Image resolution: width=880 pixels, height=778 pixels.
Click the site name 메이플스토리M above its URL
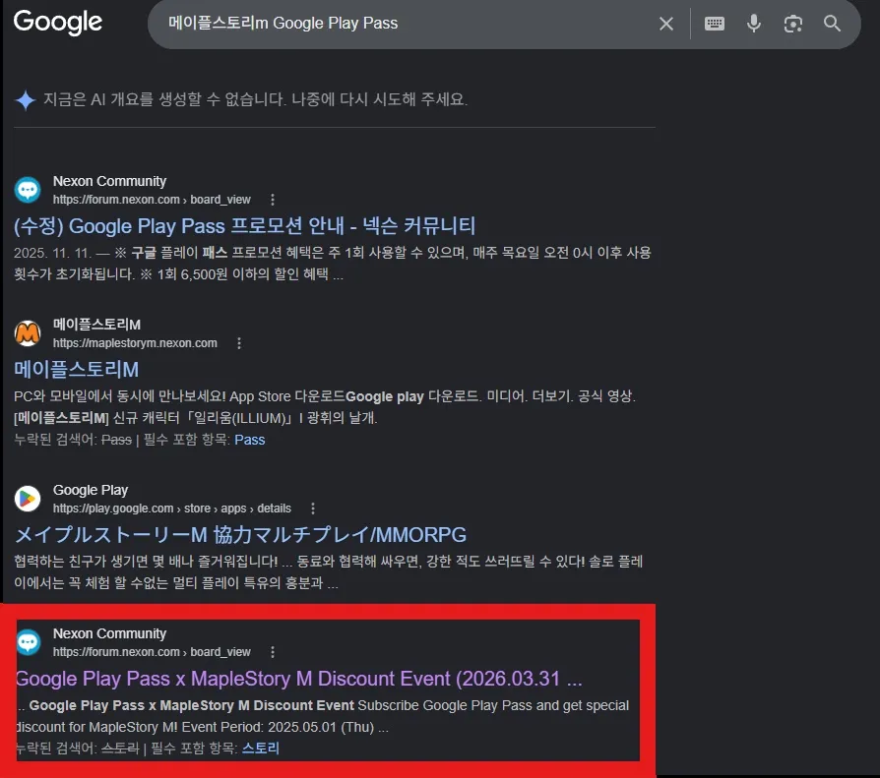click(96, 325)
